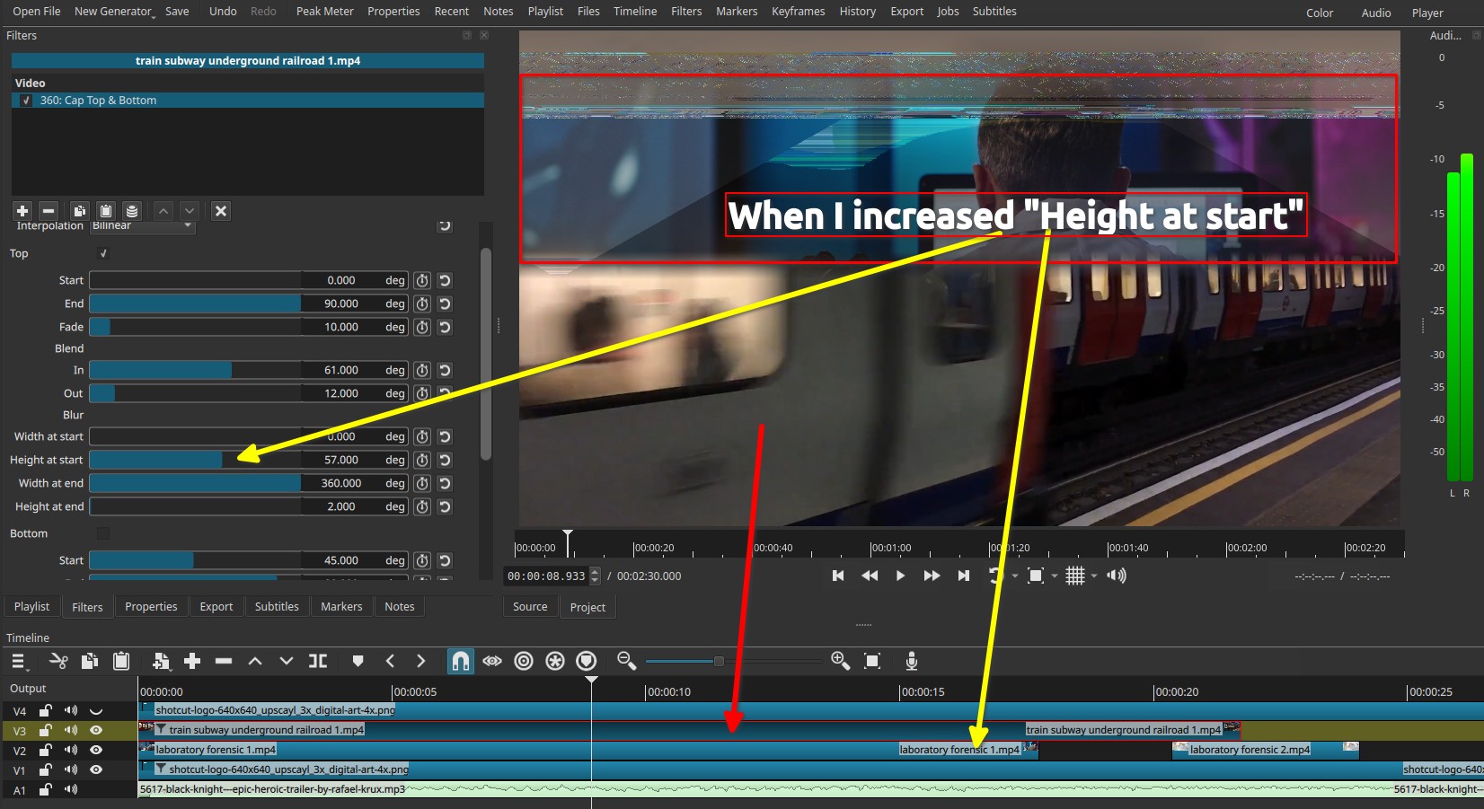Click the player timecode input field
The image size is (1484, 809).
pyautogui.click(x=546, y=576)
